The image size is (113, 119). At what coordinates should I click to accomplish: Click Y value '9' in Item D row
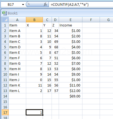click(x=47, y=47)
